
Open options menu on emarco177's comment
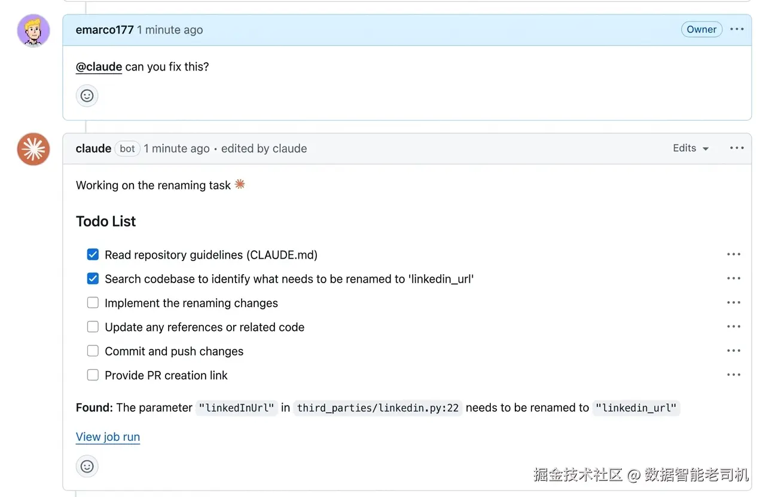(x=737, y=29)
